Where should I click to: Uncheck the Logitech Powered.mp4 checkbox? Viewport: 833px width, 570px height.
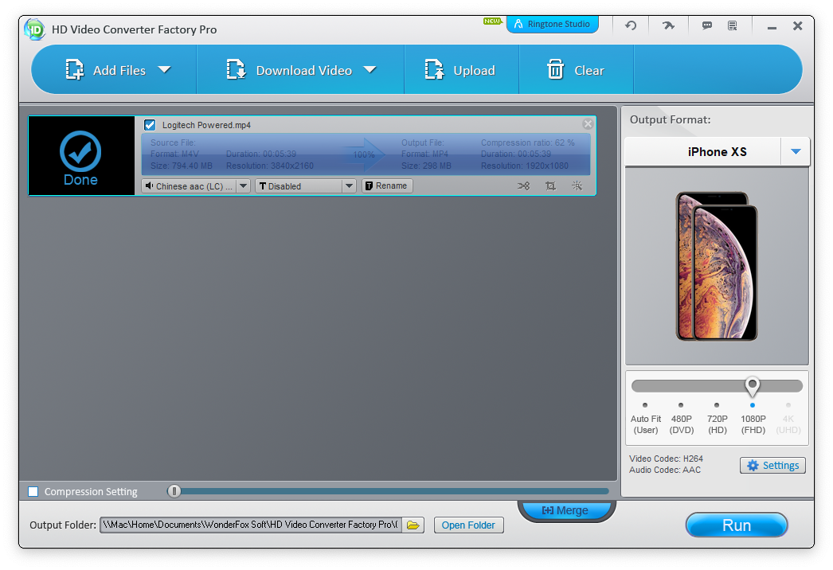(x=150, y=125)
